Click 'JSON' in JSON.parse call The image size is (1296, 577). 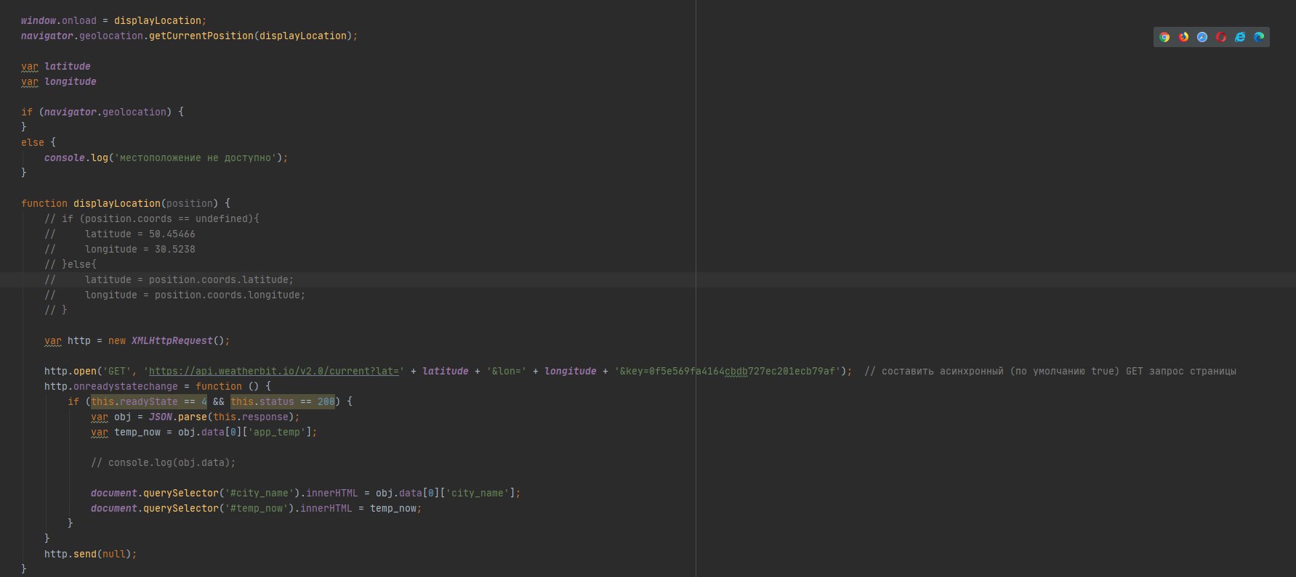pyautogui.click(x=161, y=417)
